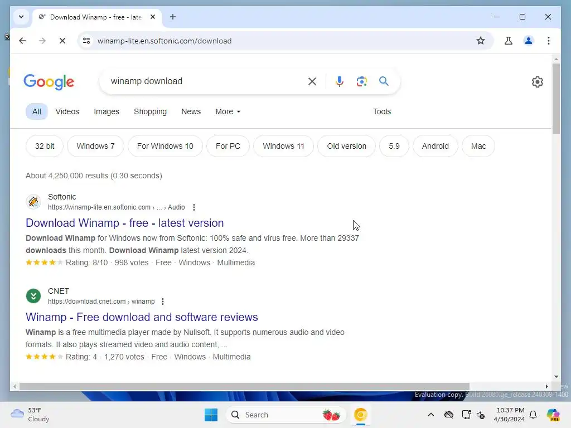Open Chrome Labs flask icon
571x428 pixels.
(x=509, y=41)
